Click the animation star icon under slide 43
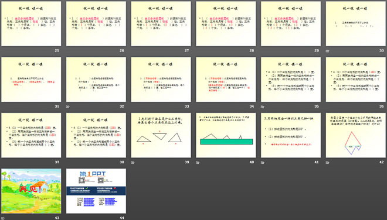Viewport: 387px width, 220px height. 3,218
